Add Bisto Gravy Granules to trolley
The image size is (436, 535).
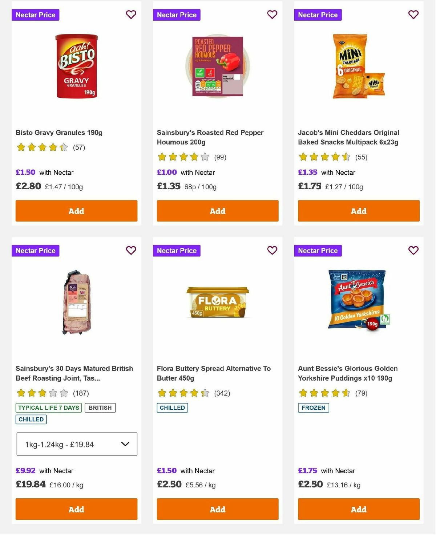(76, 211)
